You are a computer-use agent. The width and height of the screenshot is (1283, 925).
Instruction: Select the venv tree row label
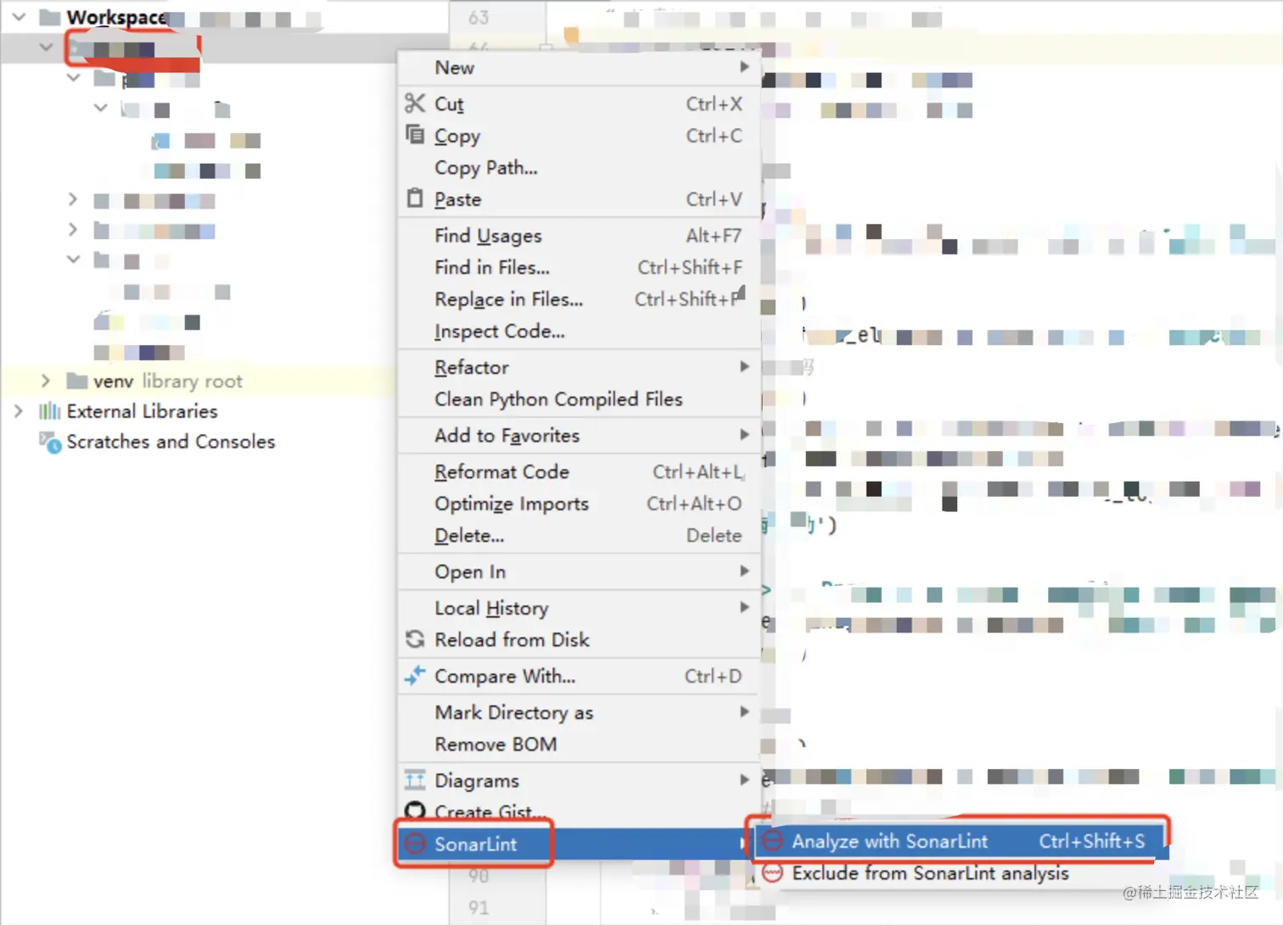pos(113,382)
